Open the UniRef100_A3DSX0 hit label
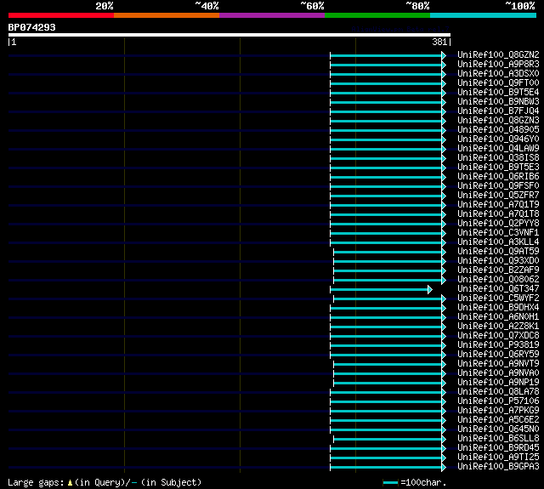 click(x=498, y=74)
